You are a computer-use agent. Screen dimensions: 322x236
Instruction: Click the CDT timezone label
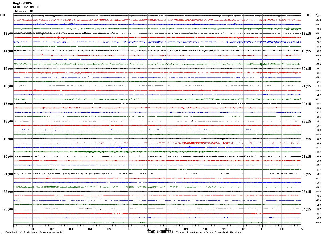(3, 15)
